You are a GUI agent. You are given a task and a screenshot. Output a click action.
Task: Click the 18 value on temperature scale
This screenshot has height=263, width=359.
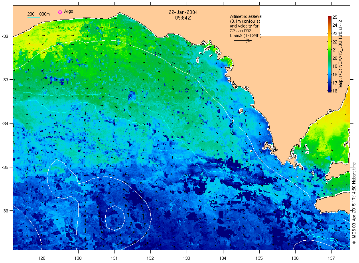(x=335, y=75)
